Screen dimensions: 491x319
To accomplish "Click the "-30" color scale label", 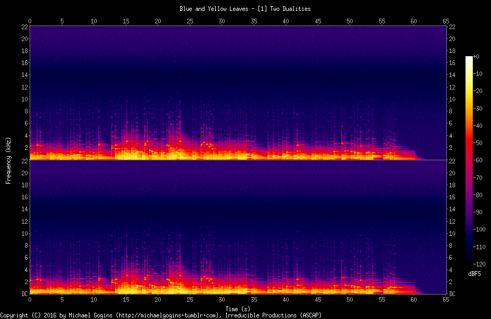I will coord(478,108).
